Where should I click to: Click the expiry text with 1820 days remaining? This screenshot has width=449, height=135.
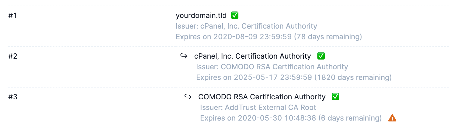tap(294, 78)
